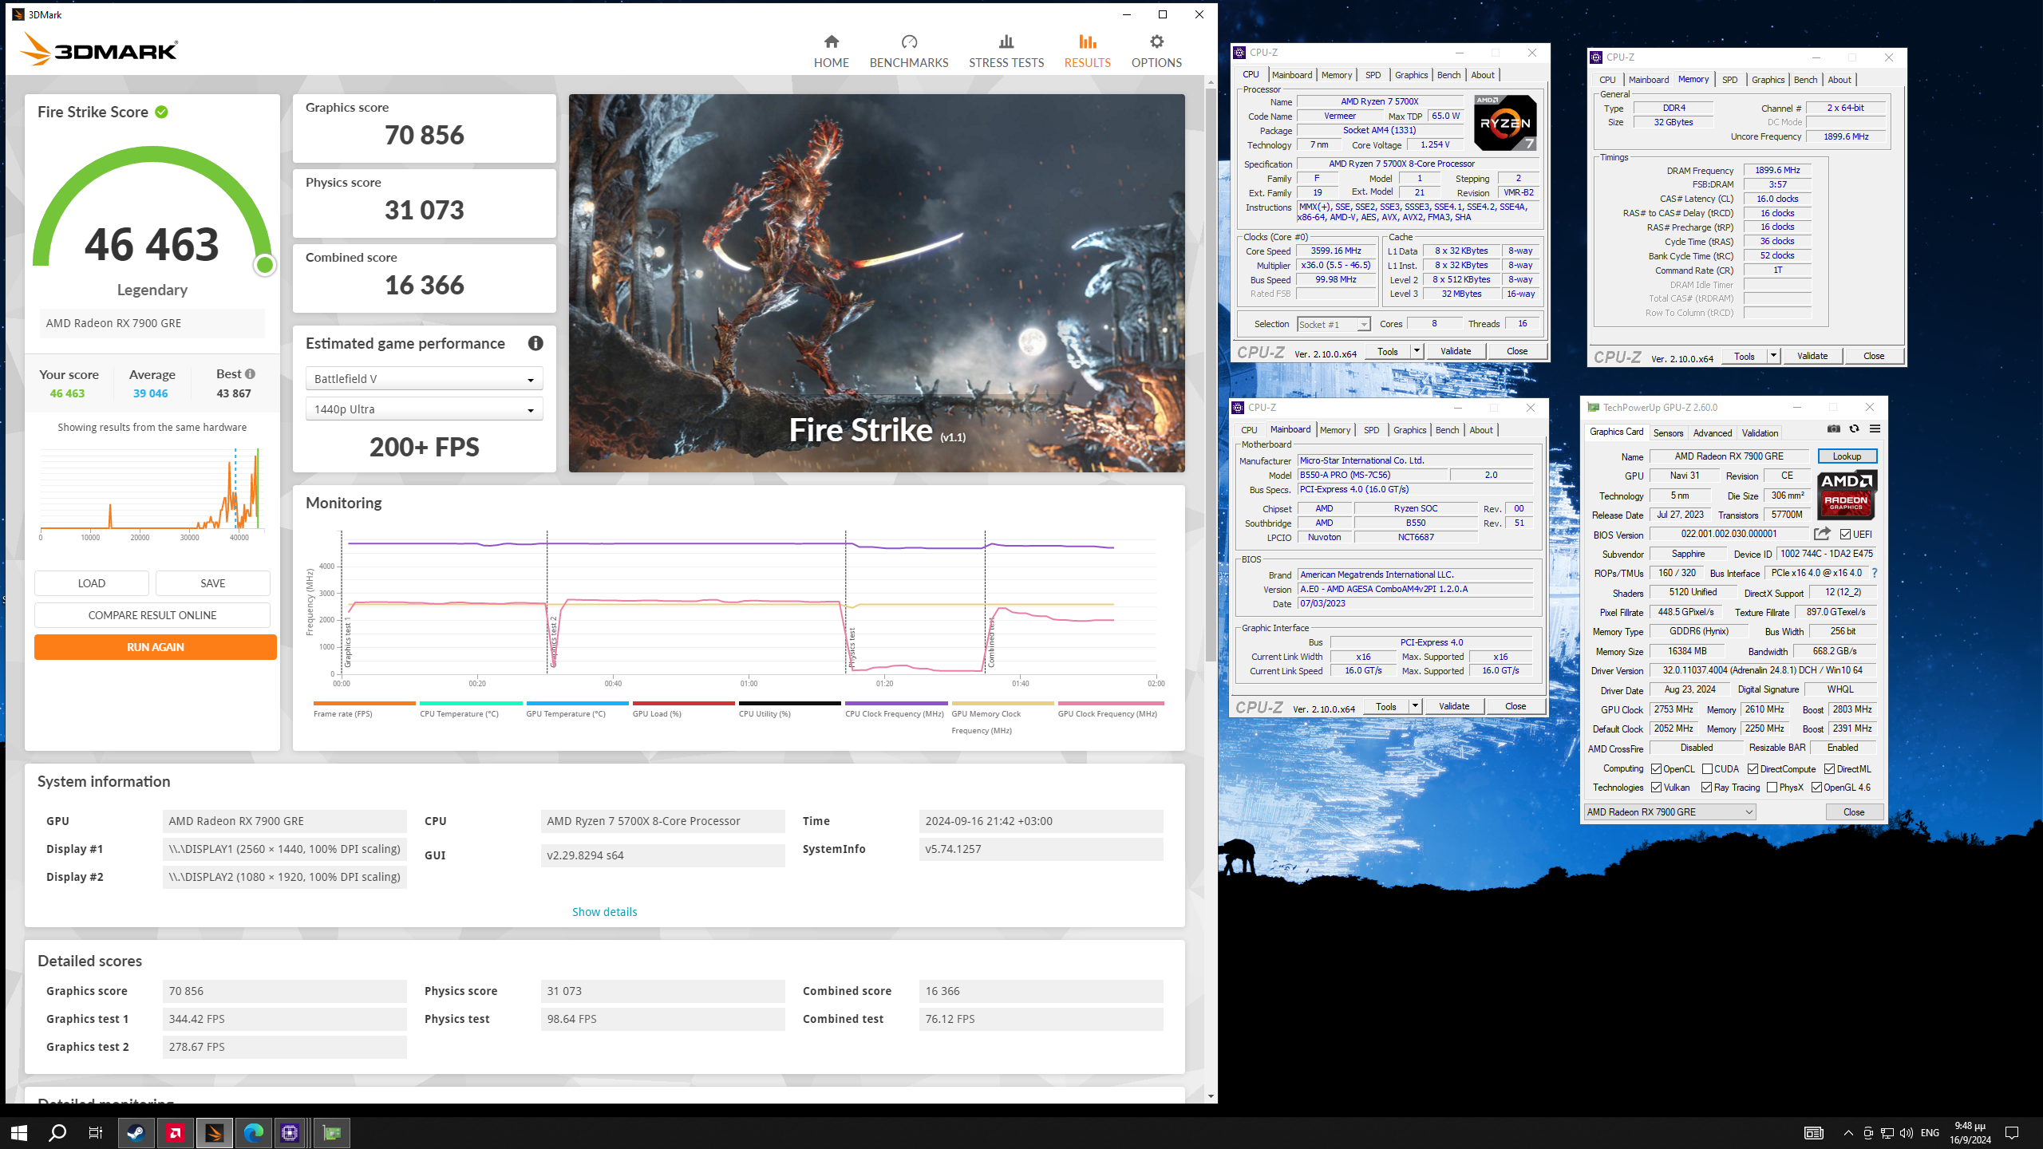Click the info icon beside Estimated game performance
The image size is (2043, 1149).
point(535,343)
